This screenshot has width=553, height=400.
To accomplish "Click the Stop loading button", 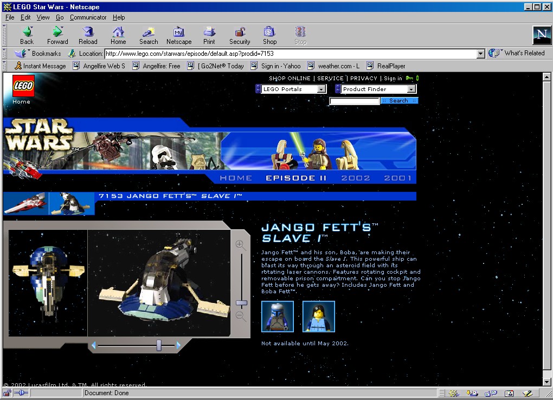I will [300, 36].
